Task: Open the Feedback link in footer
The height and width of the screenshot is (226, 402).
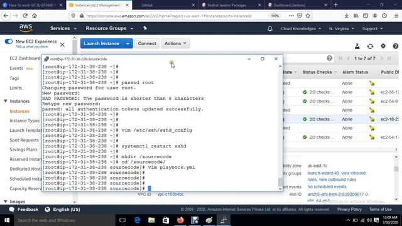Action: [x=24, y=209]
